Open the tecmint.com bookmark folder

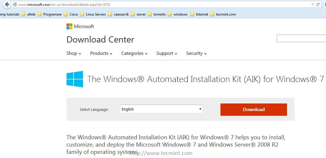(223, 14)
